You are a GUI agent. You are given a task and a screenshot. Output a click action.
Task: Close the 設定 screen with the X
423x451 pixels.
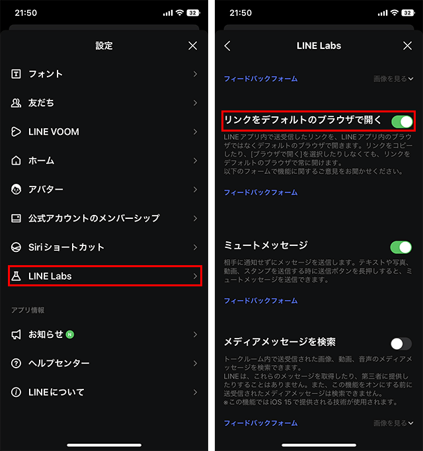(193, 46)
